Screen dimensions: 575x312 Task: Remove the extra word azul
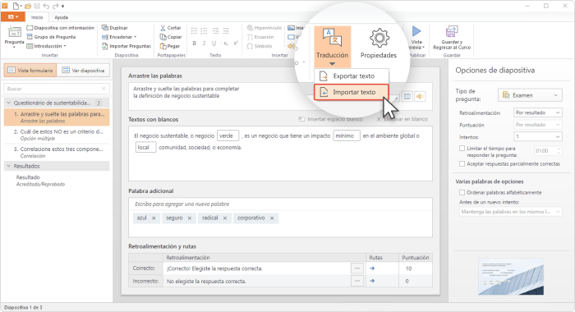154,218
